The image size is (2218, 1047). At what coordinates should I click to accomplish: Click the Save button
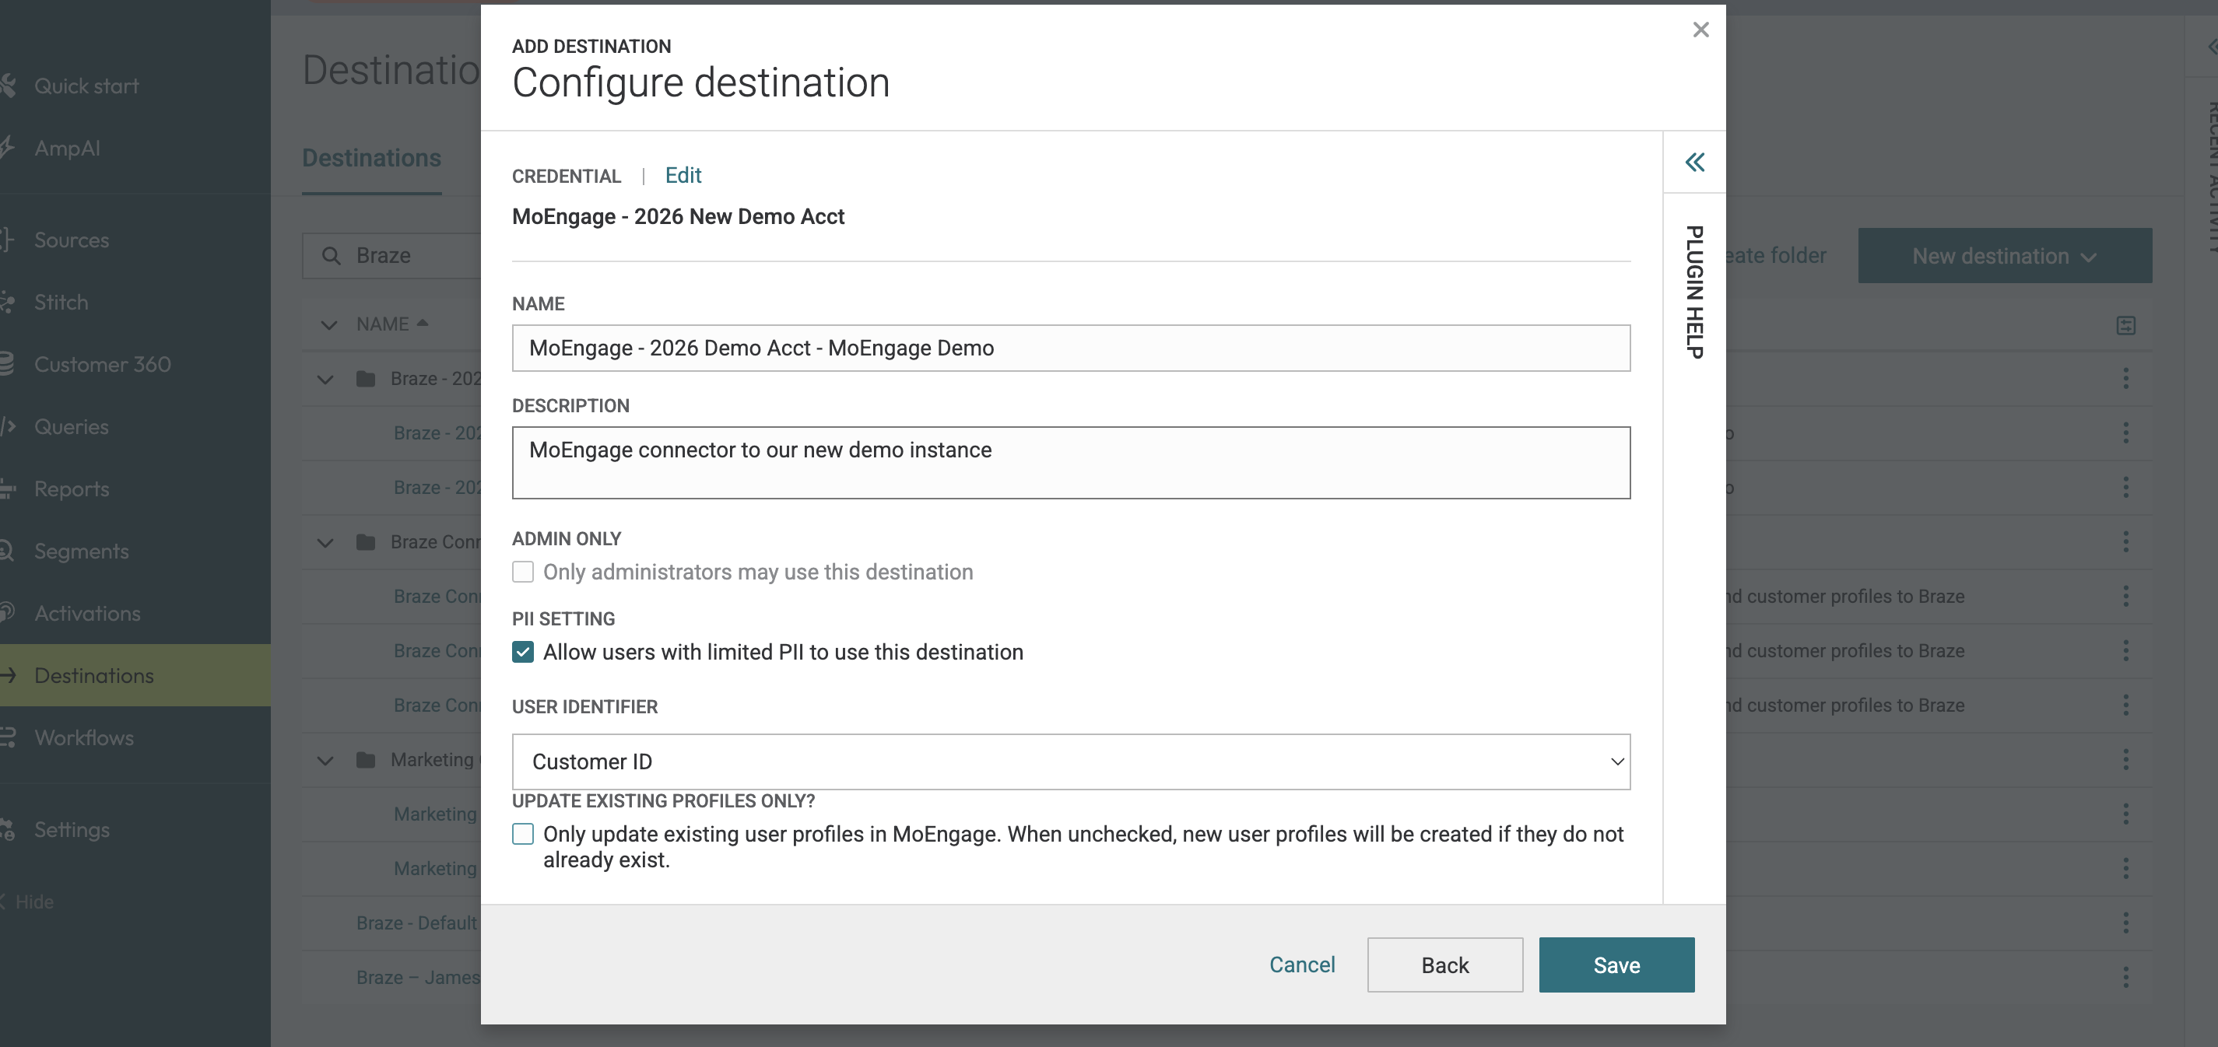click(1616, 965)
